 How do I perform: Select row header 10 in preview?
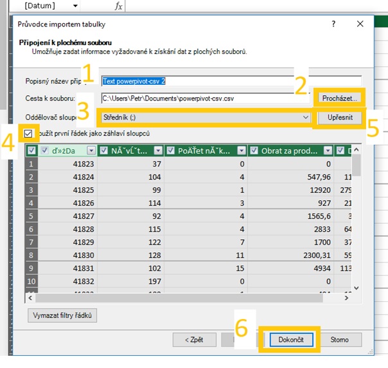click(x=31, y=281)
